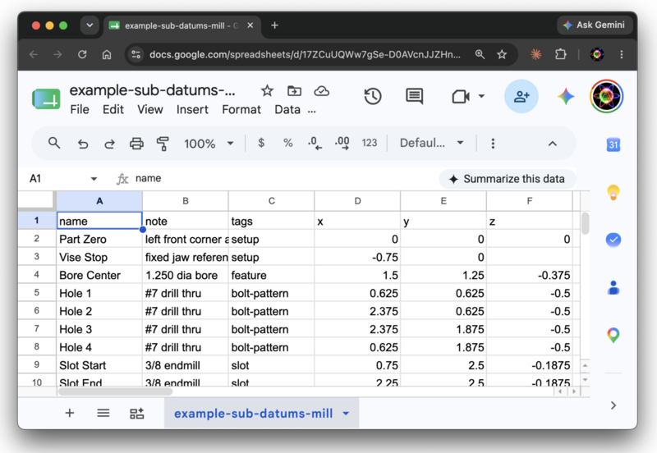This screenshot has width=657, height=453.
Task: Search the menus magnifier icon
Action: [x=54, y=143]
